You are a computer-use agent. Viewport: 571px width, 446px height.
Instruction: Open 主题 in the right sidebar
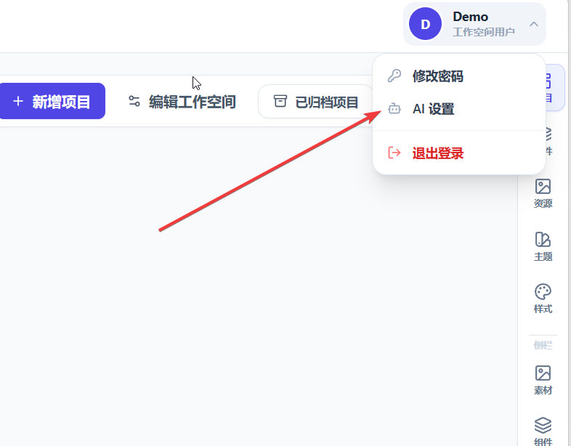[x=543, y=246]
